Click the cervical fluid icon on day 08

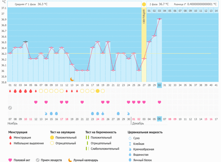46,113
